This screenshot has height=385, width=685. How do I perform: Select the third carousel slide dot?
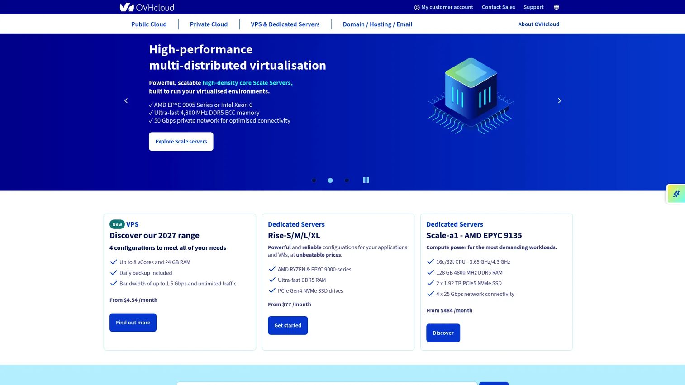(x=347, y=181)
